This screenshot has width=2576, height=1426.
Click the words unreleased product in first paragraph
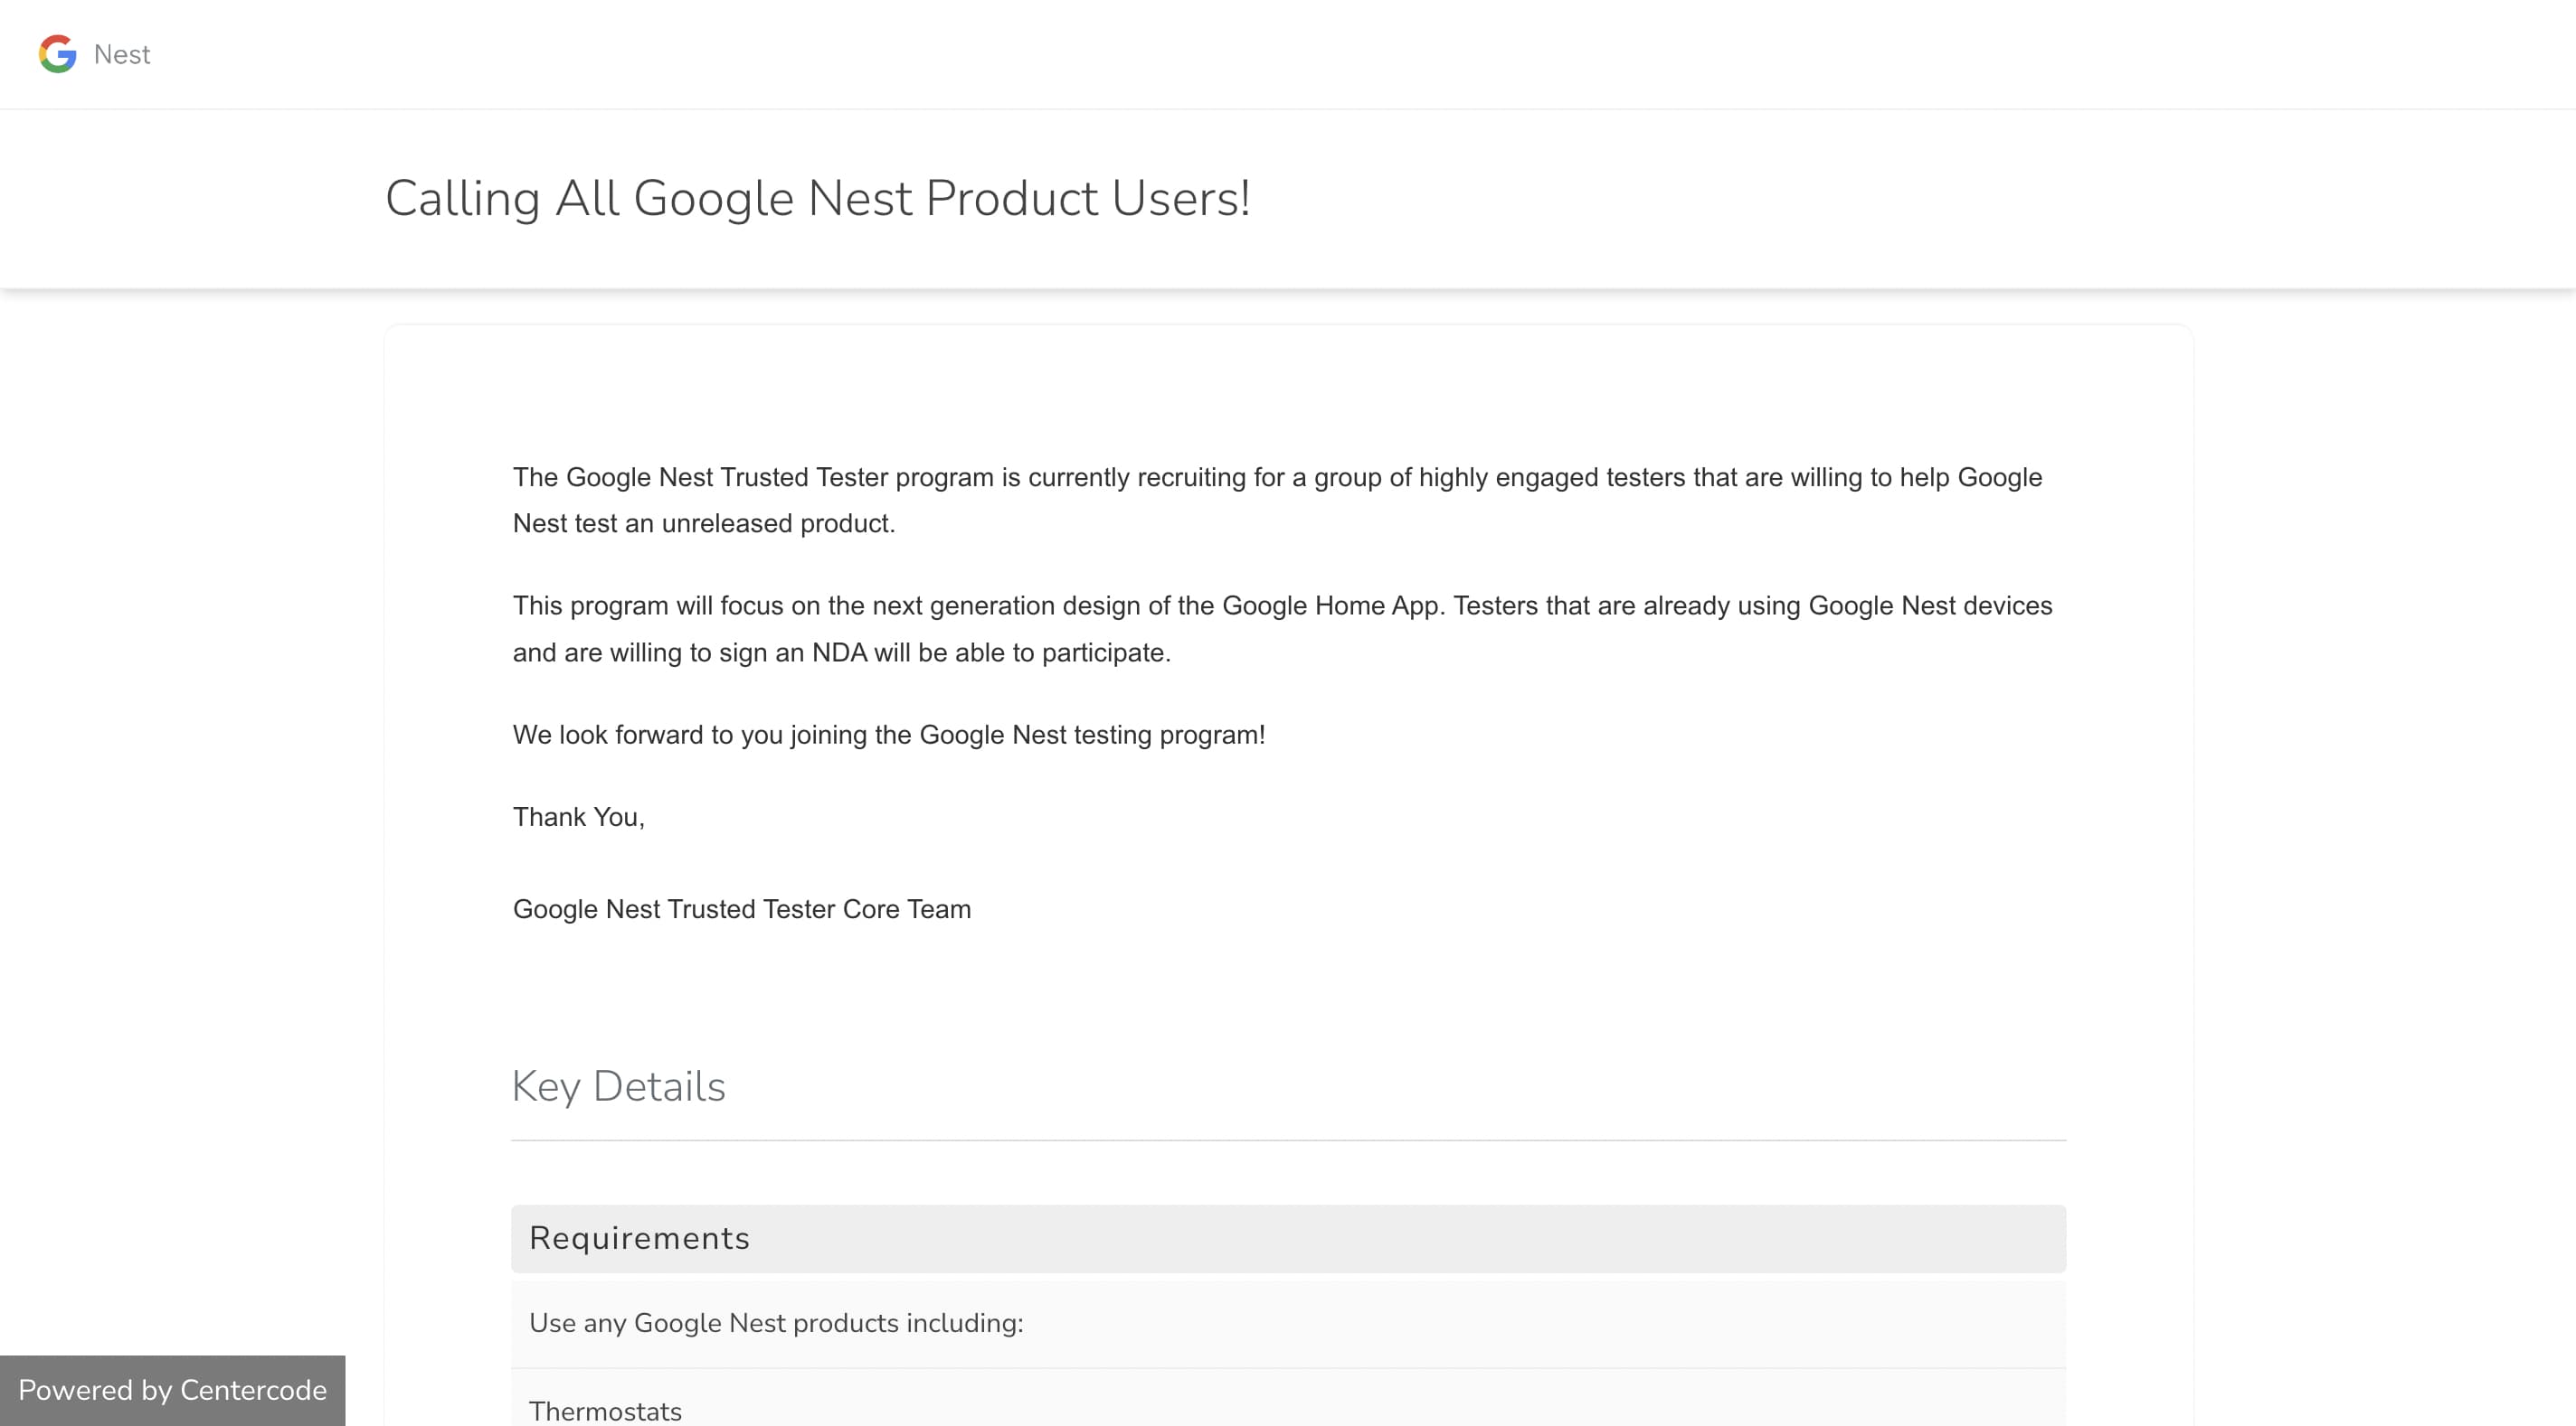(777, 523)
